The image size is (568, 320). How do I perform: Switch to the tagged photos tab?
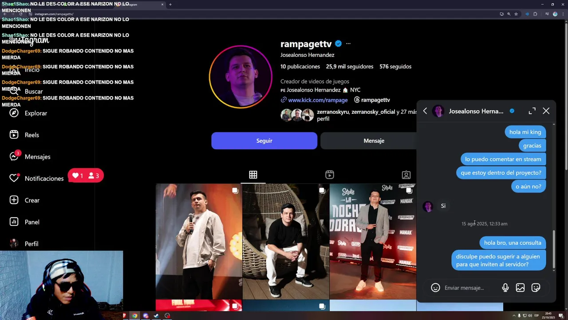406,175
